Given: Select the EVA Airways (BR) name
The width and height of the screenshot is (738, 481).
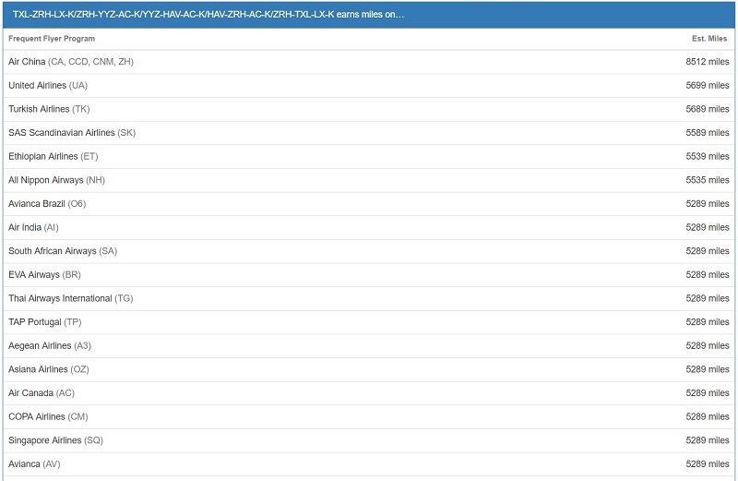Looking at the screenshot, I should [x=44, y=274].
